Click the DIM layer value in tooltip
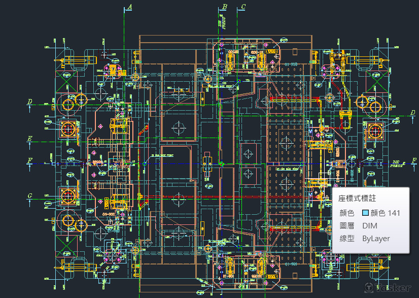 [x=370, y=225]
